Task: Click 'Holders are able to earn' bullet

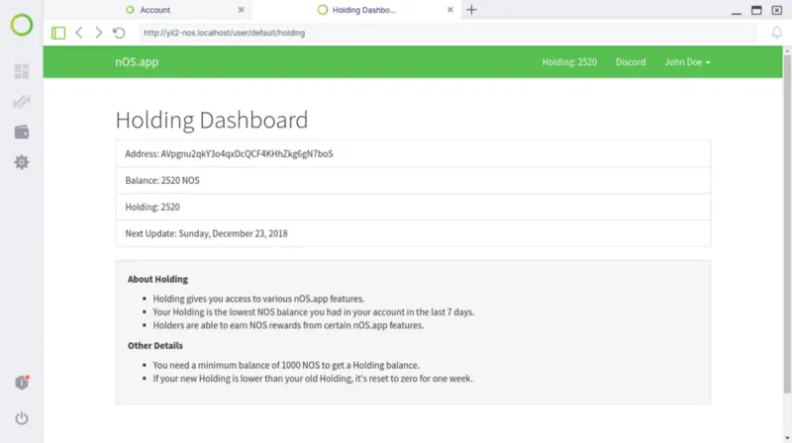Action: 288,325
